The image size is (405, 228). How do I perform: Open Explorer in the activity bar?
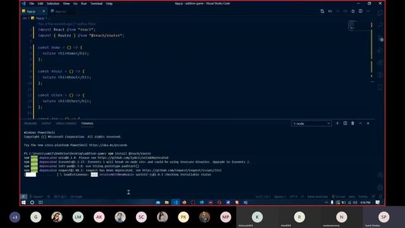coord(380,13)
